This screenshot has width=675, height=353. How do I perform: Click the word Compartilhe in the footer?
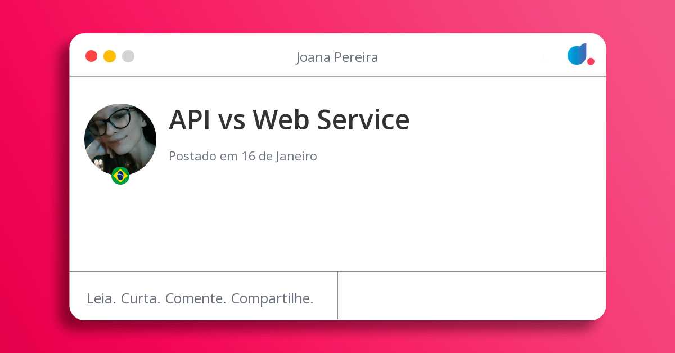point(272,298)
